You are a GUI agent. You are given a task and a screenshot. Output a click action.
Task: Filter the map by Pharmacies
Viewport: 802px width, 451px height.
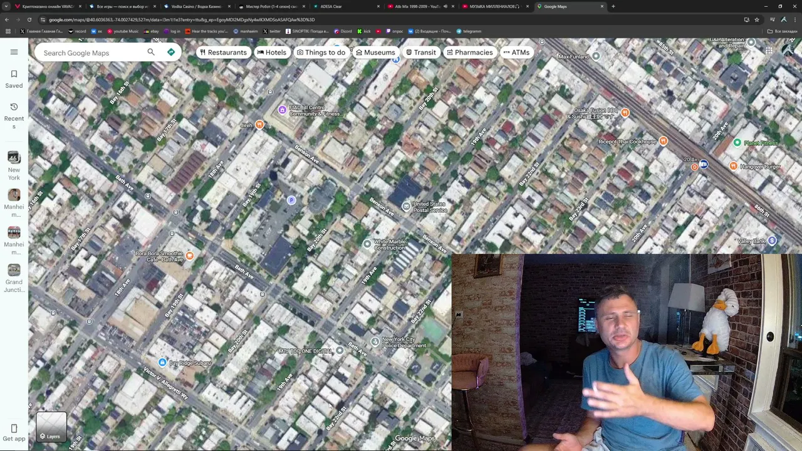(x=469, y=53)
